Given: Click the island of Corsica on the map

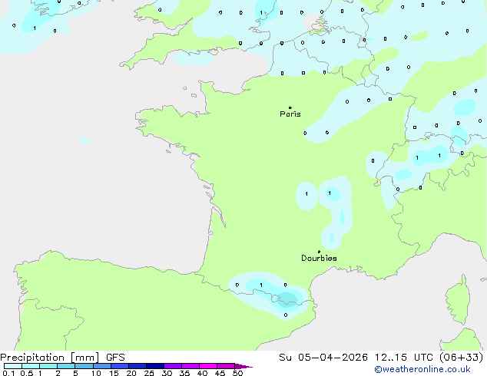Looking at the screenshot, I should (459, 300).
